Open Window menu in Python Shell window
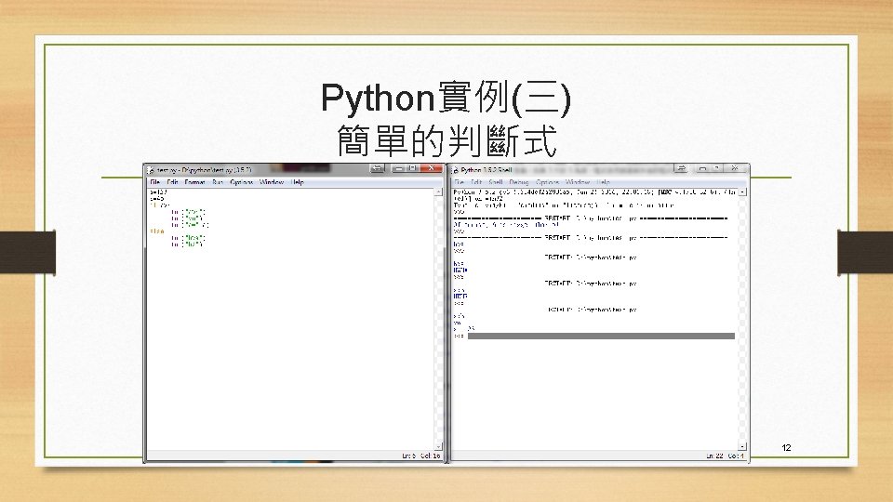Image resolution: width=893 pixels, height=502 pixels. [x=578, y=182]
